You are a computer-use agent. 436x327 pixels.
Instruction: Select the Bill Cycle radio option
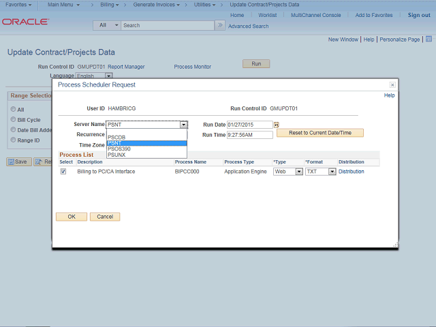(12, 120)
